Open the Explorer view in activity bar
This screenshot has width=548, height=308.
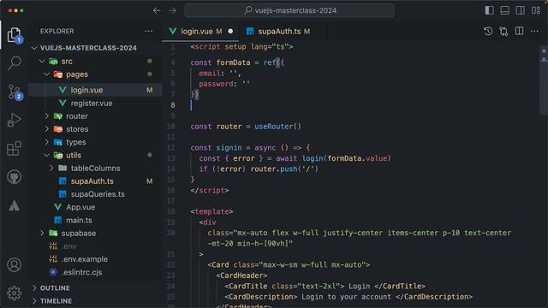14,35
